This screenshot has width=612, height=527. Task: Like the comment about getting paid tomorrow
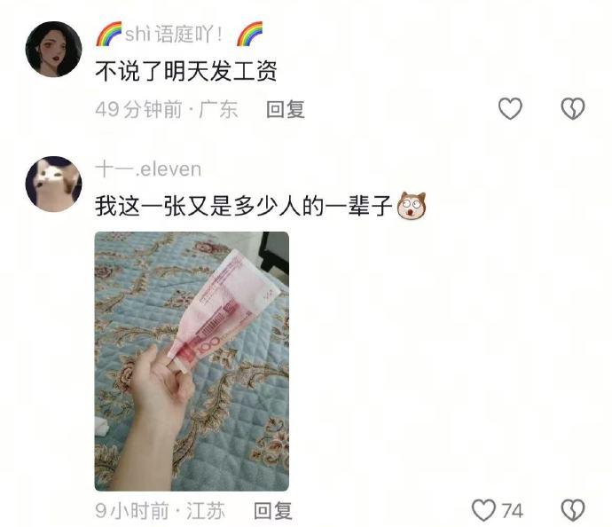(510, 108)
